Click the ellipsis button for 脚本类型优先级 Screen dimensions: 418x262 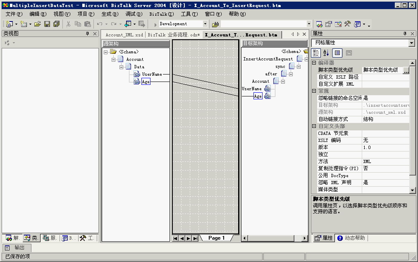[x=406, y=70]
